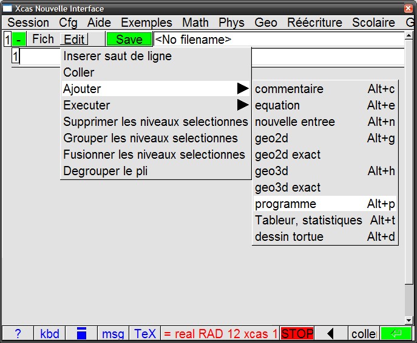The image size is (417, 343).
Task: Click the green enter arrow button
Action: [x=396, y=333]
